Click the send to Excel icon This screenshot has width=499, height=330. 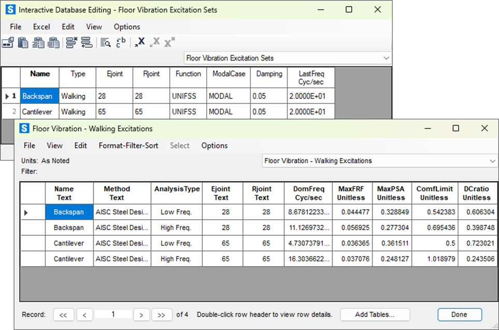click(139, 42)
